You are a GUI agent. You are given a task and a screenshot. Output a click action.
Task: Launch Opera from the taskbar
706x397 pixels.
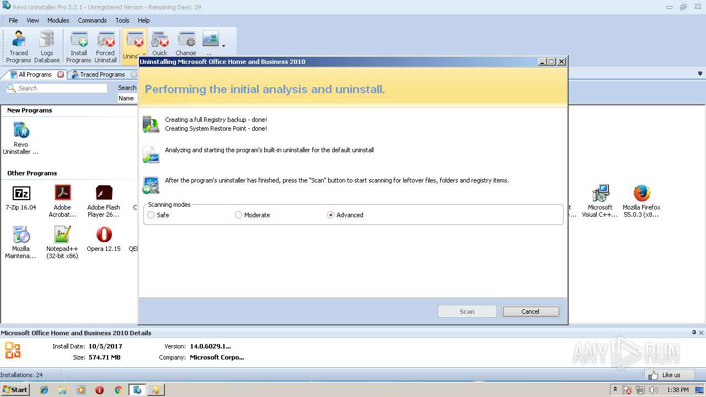point(99,390)
